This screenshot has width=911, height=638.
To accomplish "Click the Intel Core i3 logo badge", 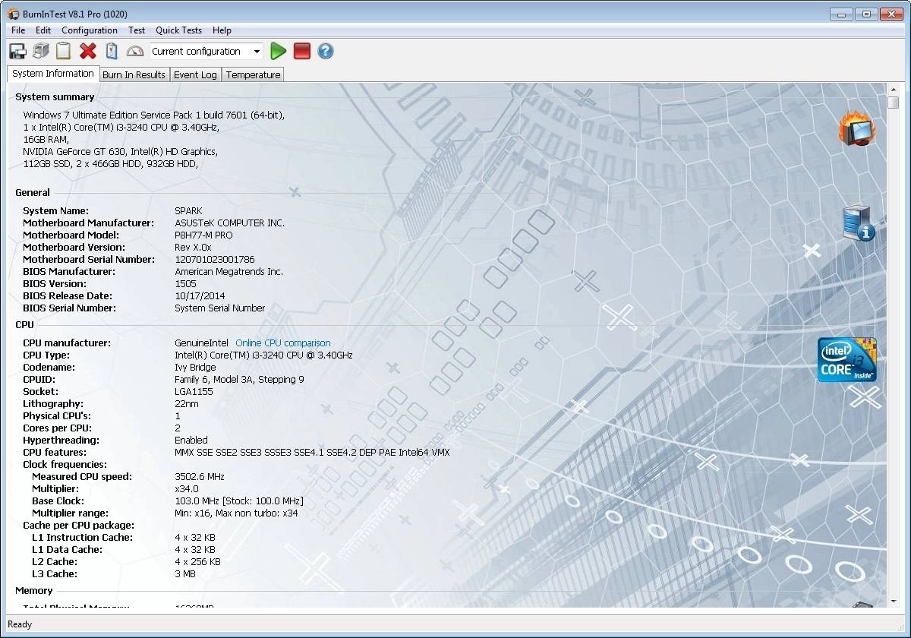I will pos(847,359).
